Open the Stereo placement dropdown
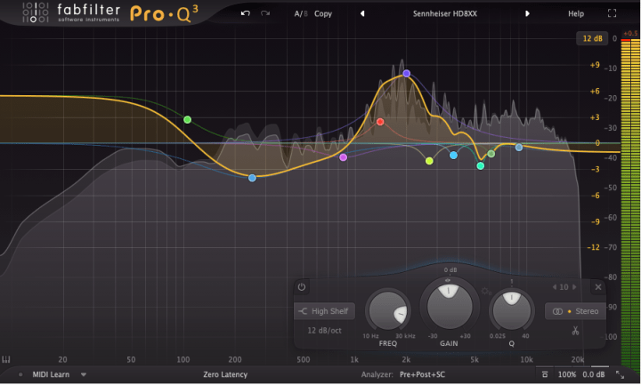641x385 pixels. point(575,311)
